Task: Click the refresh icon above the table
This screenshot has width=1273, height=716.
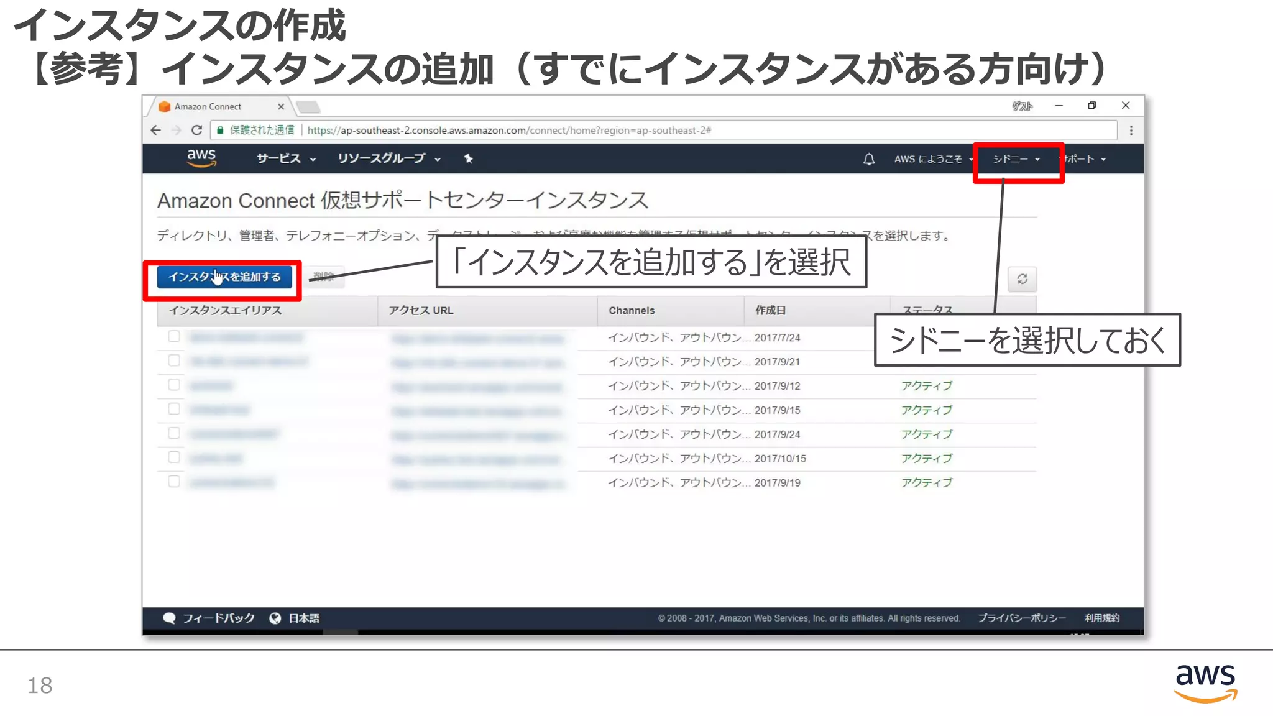Action: pyautogui.click(x=1022, y=279)
